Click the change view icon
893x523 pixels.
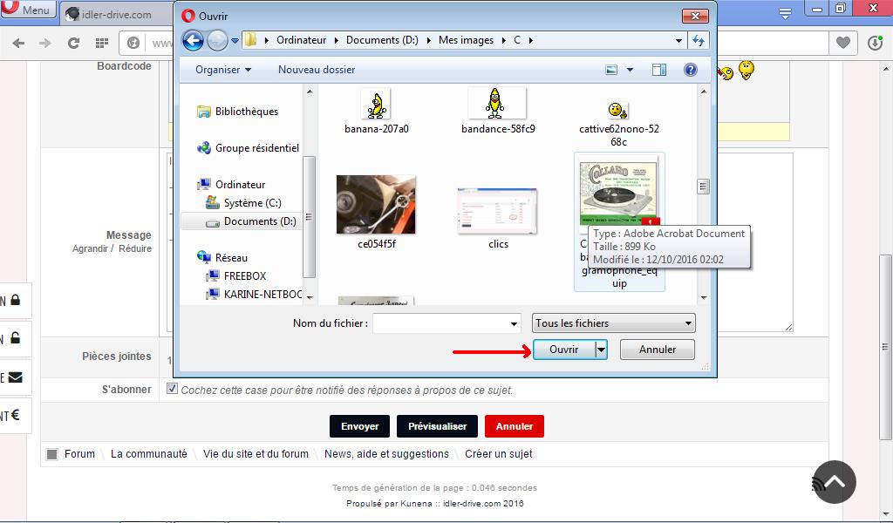point(612,70)
